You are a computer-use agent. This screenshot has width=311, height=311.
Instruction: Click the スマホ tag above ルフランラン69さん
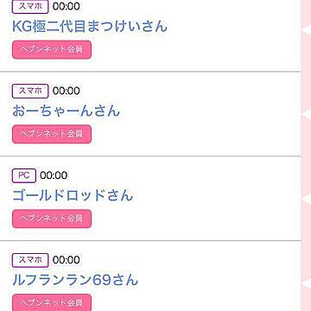tap(30, 260)
